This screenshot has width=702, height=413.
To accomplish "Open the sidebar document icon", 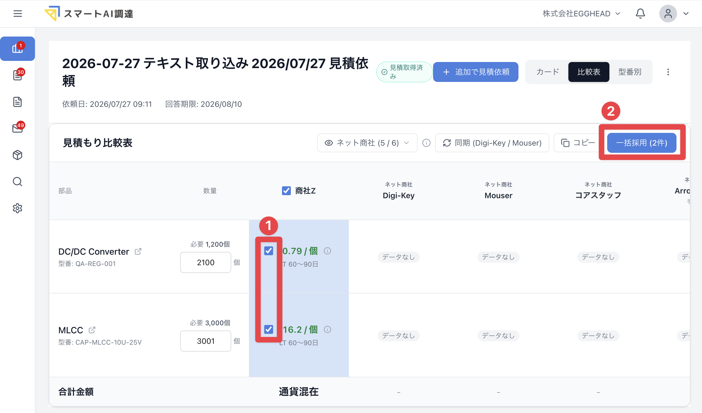I will (x=17, y=102).
